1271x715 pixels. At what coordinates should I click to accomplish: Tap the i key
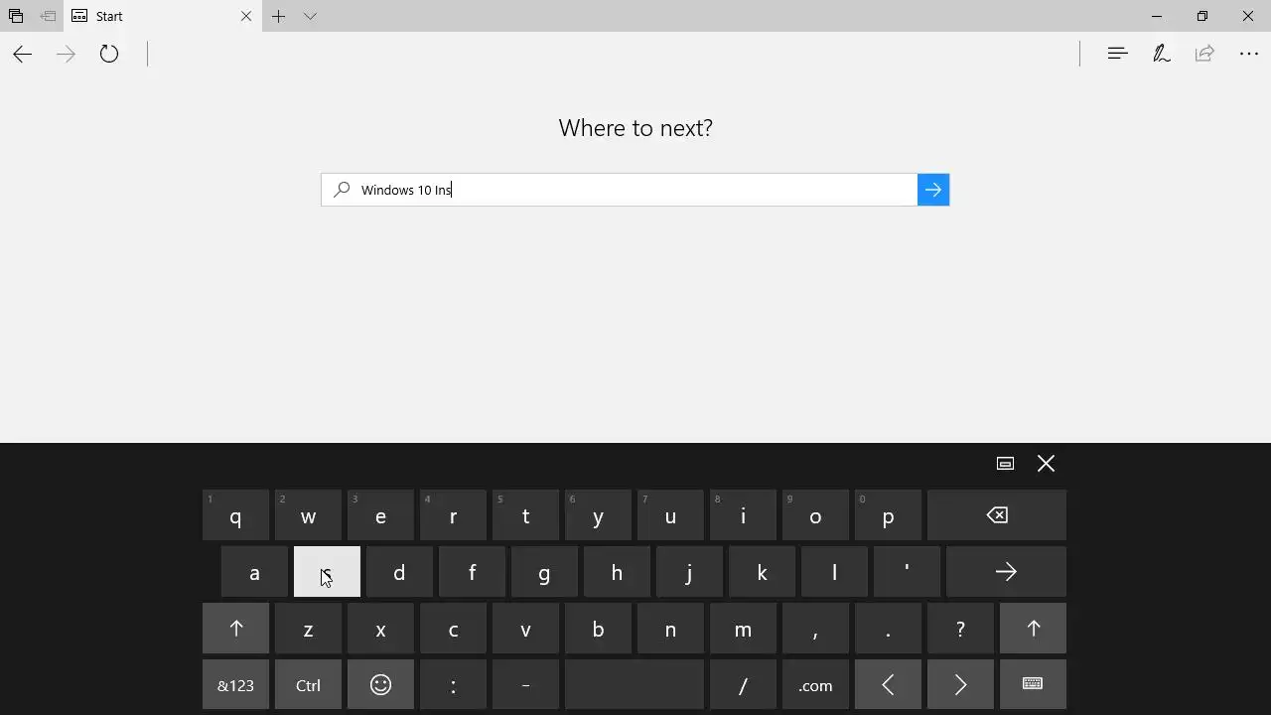(743, 515)
